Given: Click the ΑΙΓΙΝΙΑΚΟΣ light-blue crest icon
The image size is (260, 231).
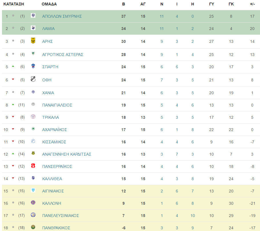Looking at the screenshot, I should (33, 190).
